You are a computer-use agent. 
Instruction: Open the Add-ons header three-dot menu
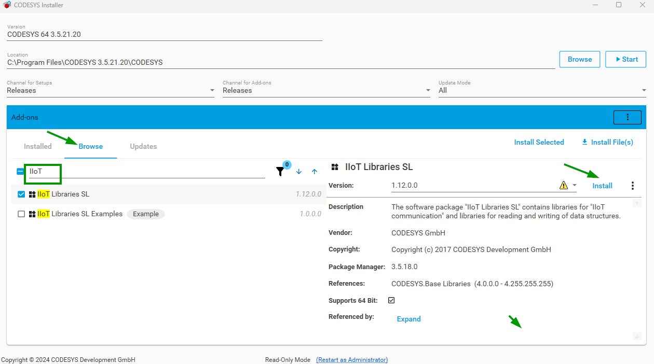tap(627, 117)
